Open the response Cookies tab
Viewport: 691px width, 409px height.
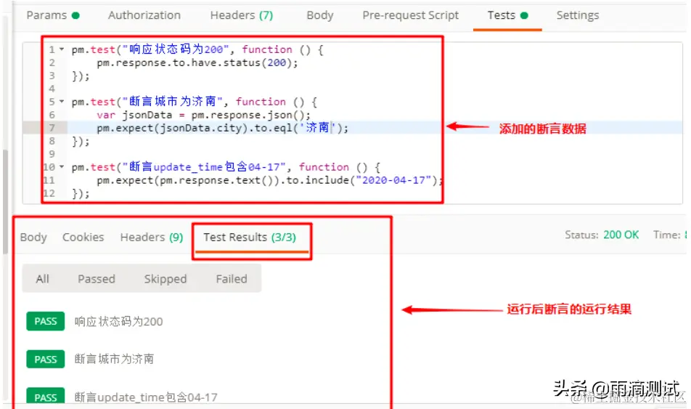pos(83,238)
